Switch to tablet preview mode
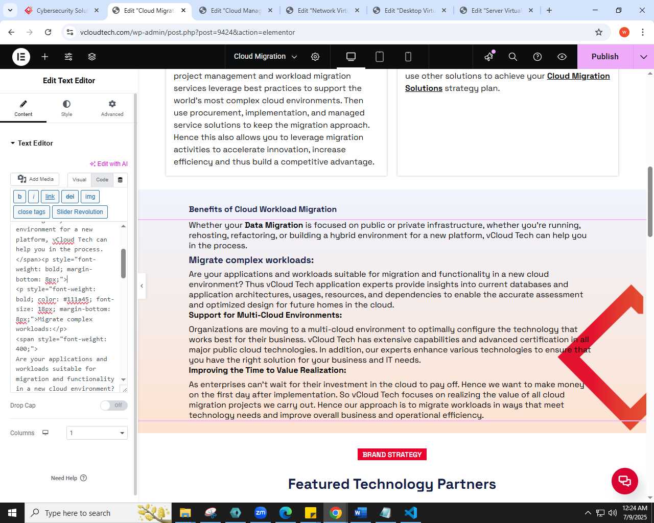Viewport: 654px width, 523px height. [x=380, y=57]
